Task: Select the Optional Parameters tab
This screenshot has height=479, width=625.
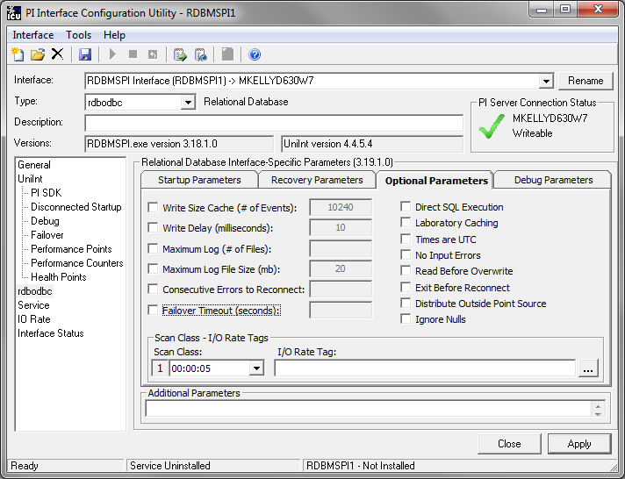Action: pyautogui.click(x=436, y=181)
